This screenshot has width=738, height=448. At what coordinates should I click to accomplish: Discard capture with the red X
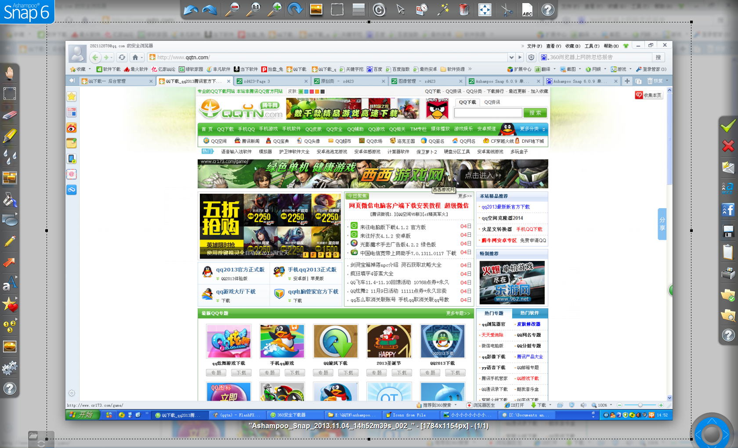[728, 146]
